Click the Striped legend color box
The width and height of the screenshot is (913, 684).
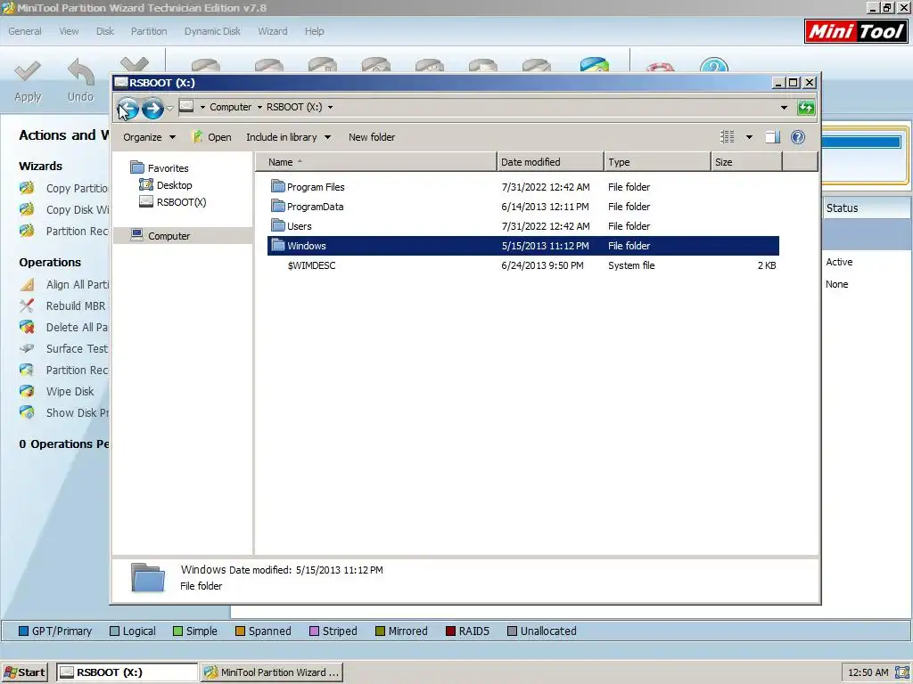(x=315, y=631)
